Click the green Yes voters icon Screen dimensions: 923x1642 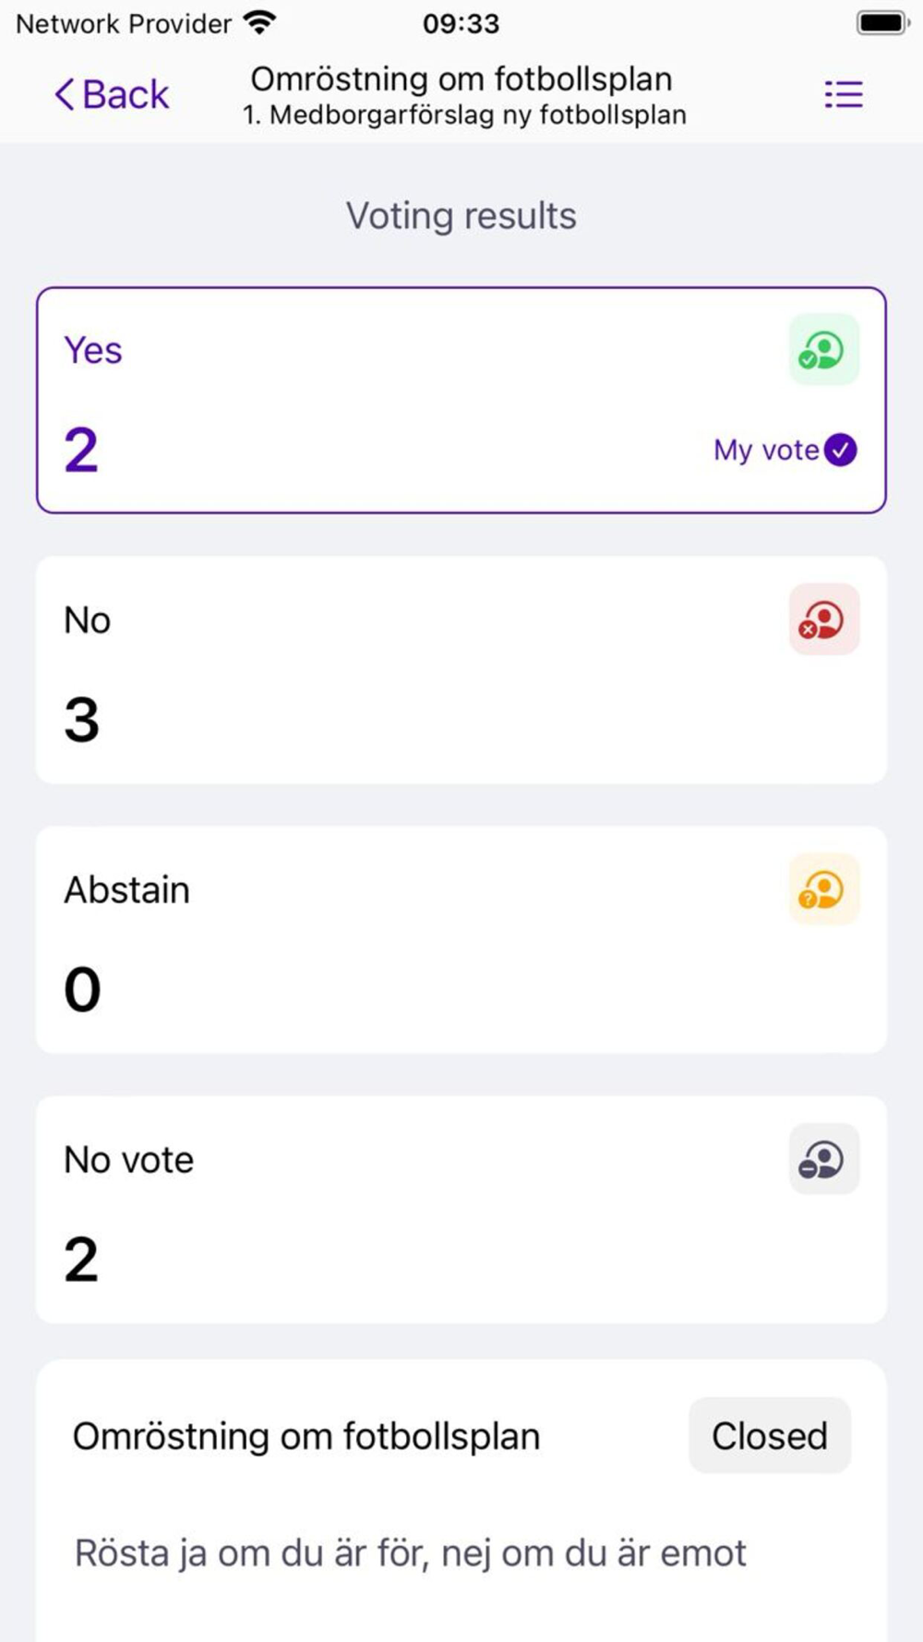pos(823,350)
